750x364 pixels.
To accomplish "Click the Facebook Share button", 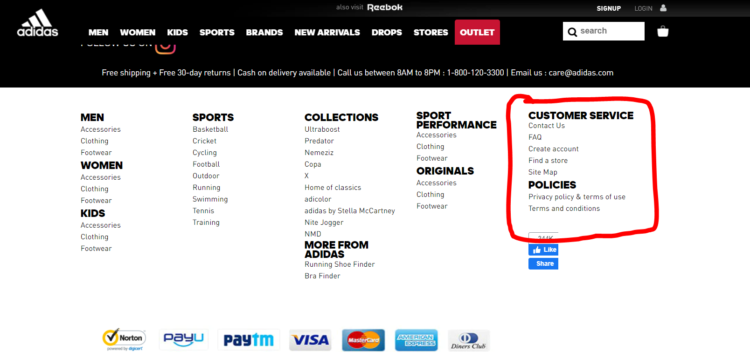I will click(x=543, y=263).
